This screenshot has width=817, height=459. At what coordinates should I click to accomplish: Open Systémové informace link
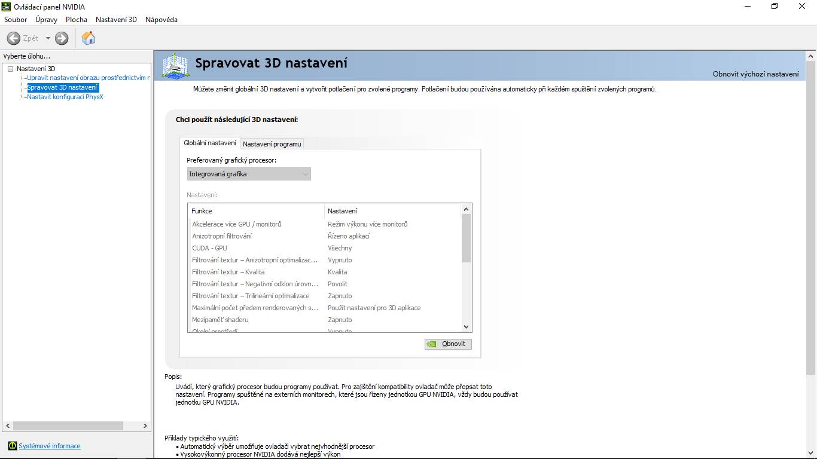tap(50, 446)
